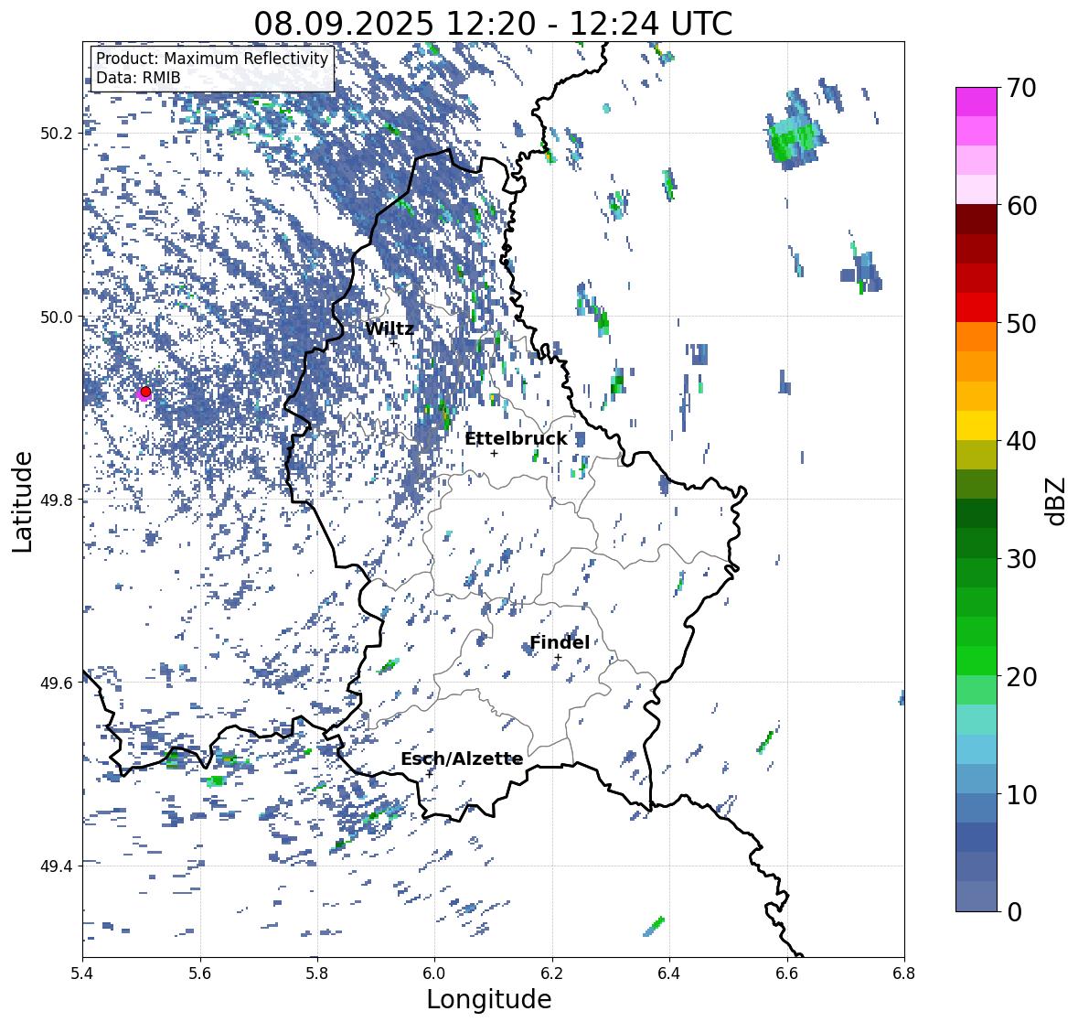The height and width of the screenshot is (1022, 1078).
Task: Click the plus marker below Findel
Action: tap(559, 658)
